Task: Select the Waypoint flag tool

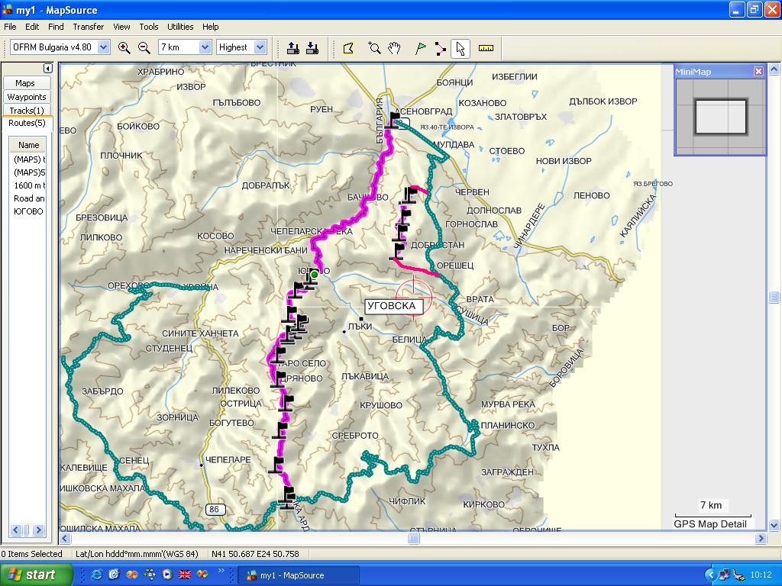Action: click(421, 48)
